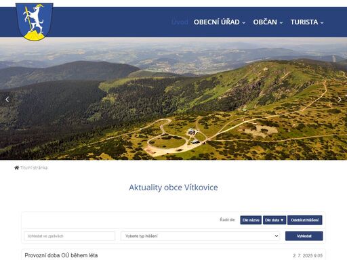Sort messages with Dle názvu button
This screenshot has width=347, height=260.
pos(251,220)
